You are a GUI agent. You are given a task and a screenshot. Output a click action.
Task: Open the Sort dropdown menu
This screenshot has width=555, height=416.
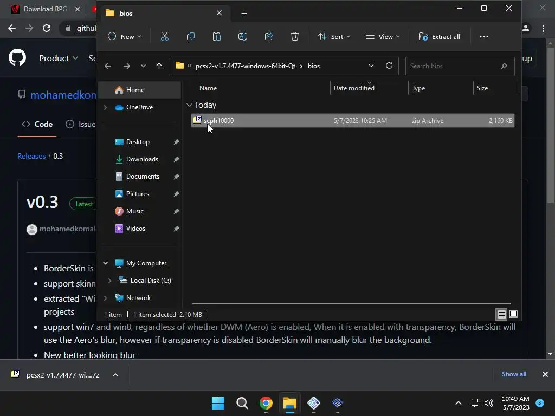tap(334, 36)
